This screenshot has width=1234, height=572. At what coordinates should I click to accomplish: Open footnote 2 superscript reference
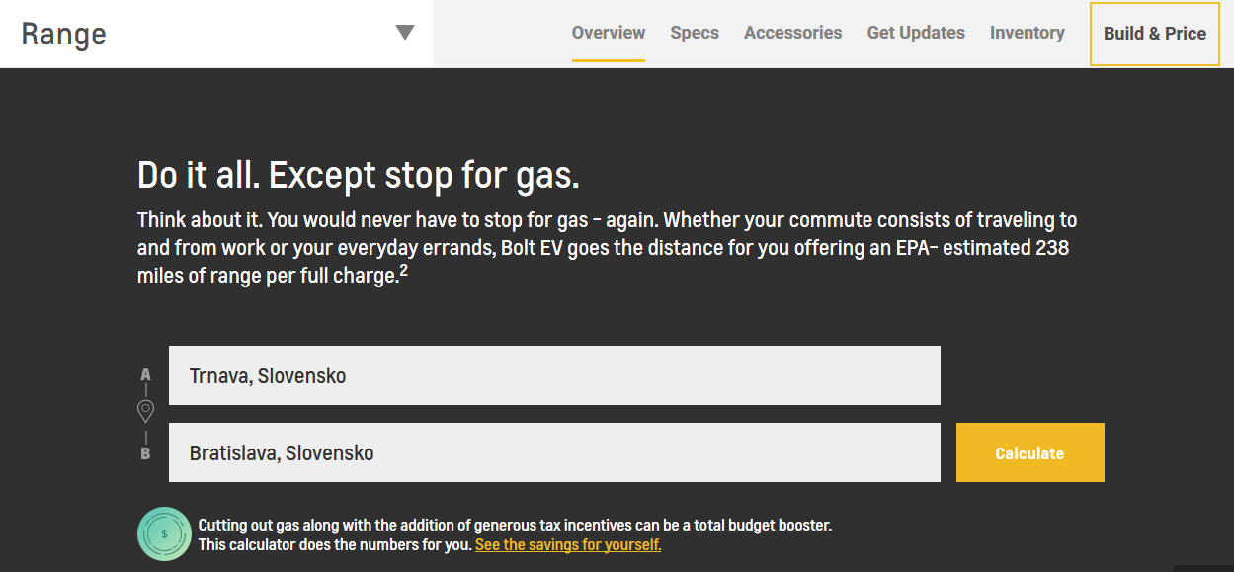click(403, 270)
